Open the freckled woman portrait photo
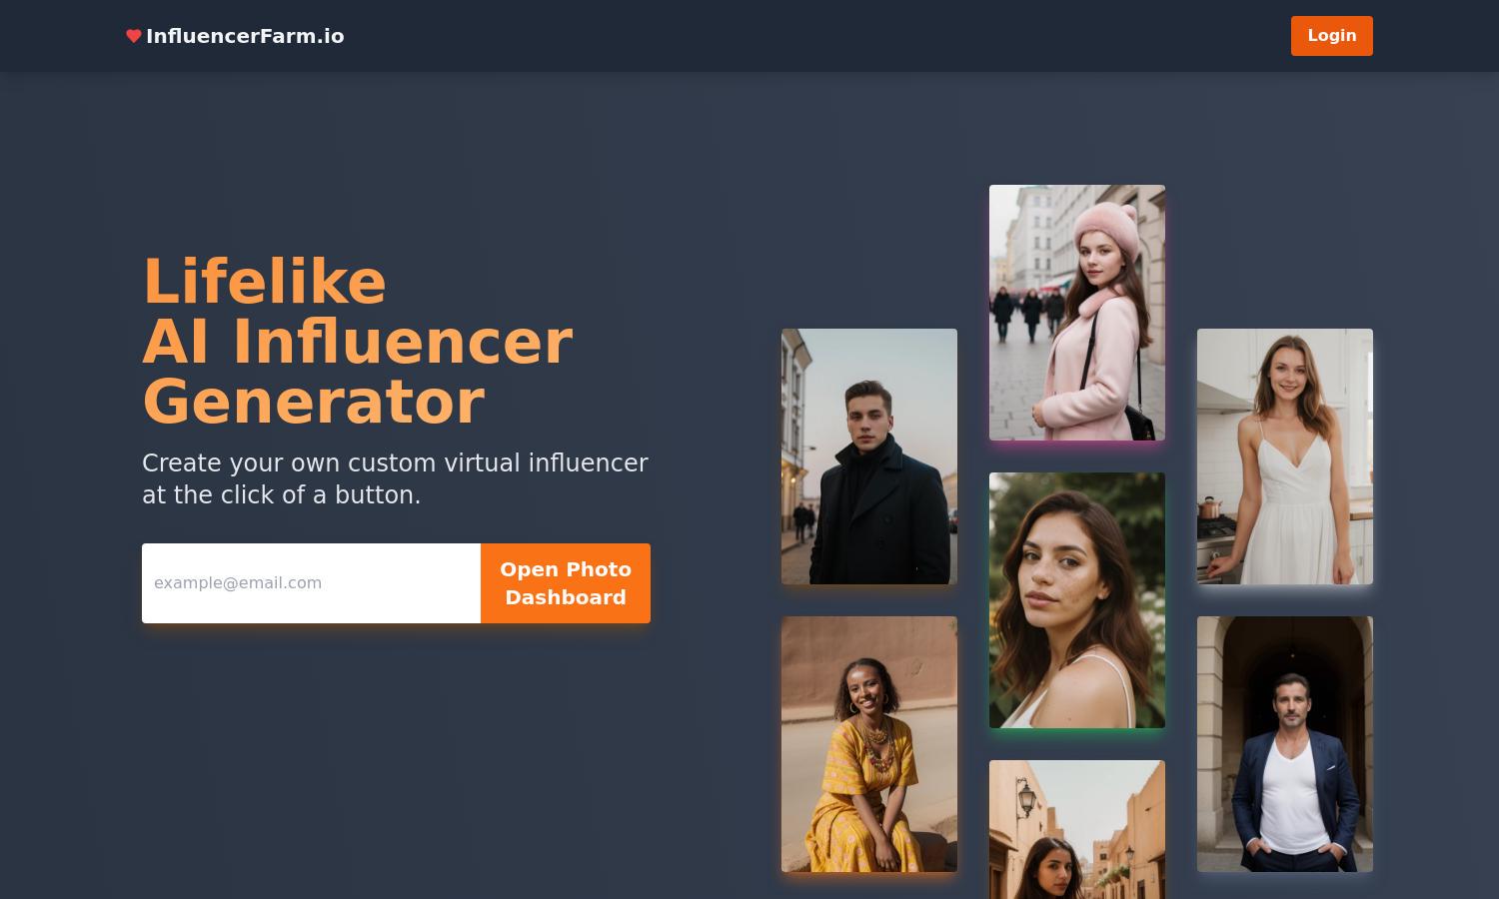 pos(1077,600)
